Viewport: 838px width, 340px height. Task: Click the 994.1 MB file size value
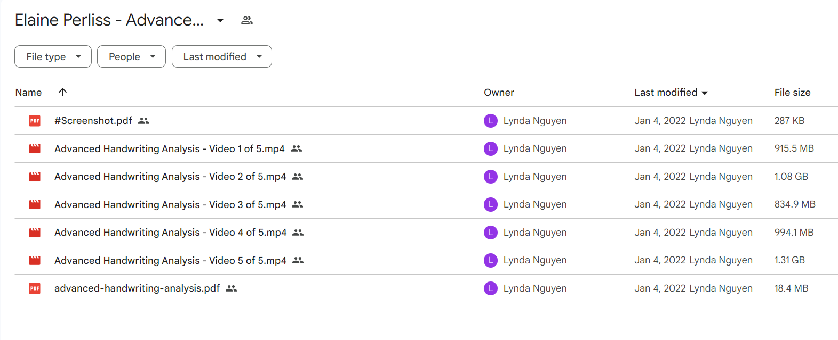point(794,233)
